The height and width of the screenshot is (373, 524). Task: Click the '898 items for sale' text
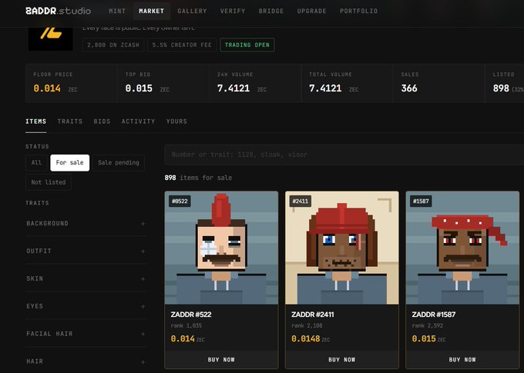click(198, 178)
